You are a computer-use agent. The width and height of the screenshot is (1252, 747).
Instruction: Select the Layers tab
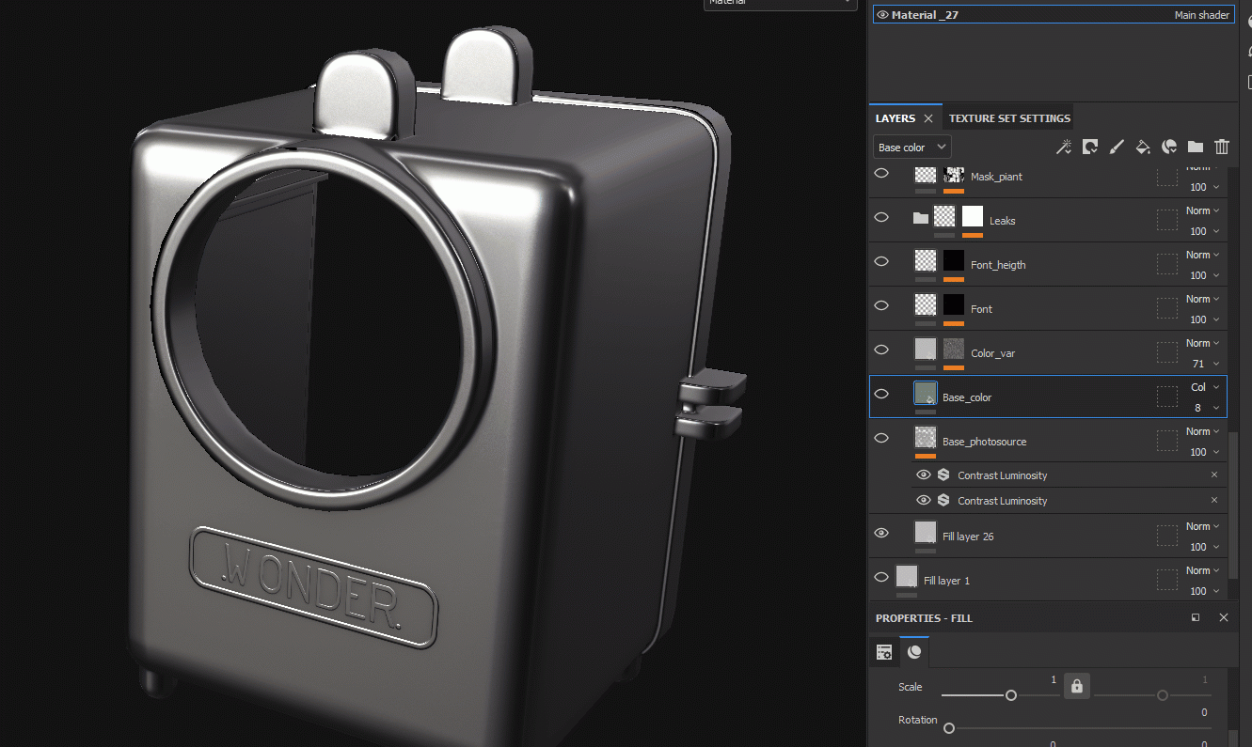tap(895, 118)
